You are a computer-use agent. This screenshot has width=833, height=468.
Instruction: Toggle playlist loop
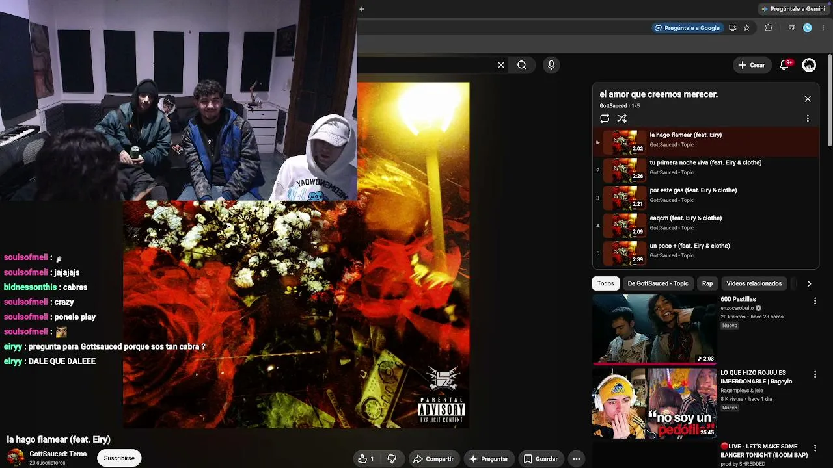coord(605,118)
